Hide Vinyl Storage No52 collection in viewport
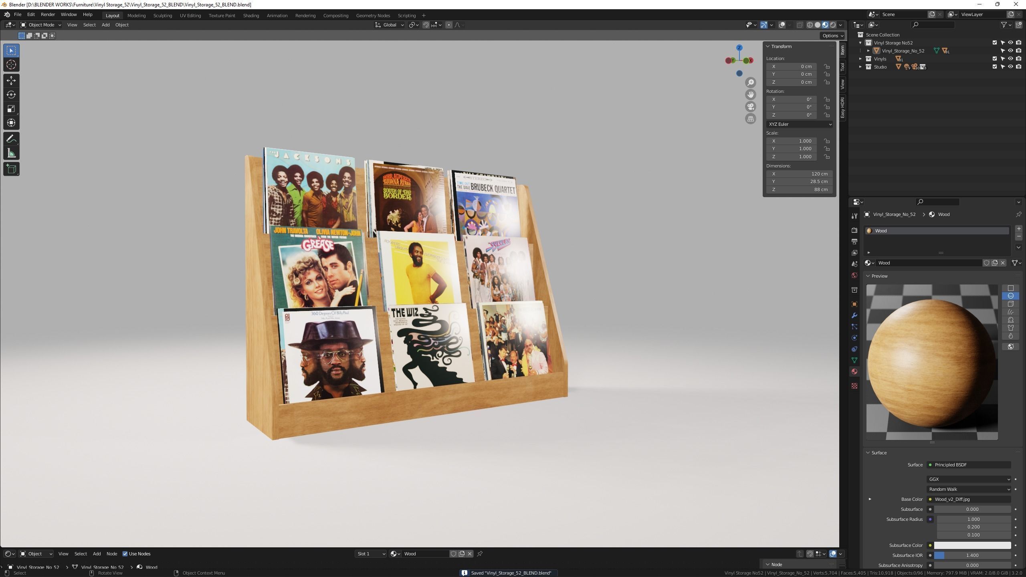Viewport: 1026px width, 577px height. tap(1010, 43)
